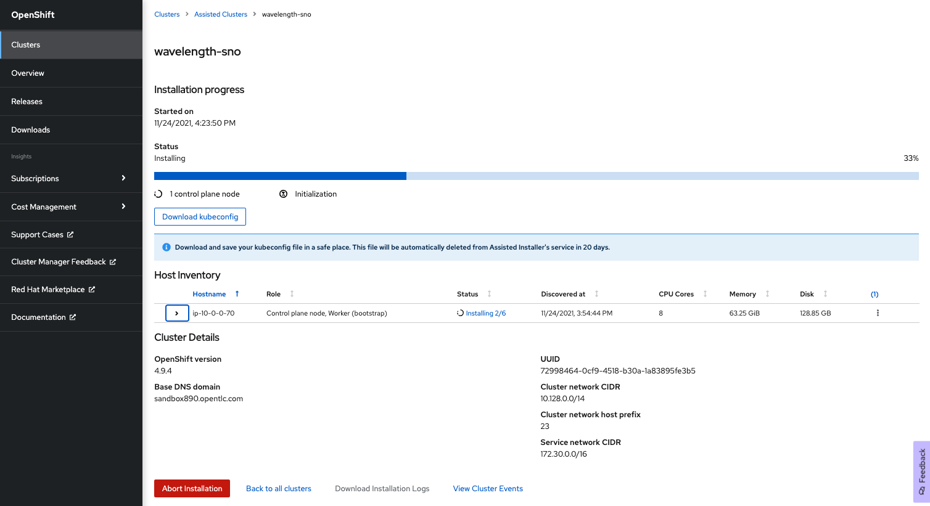930x506 pixels.
Task: Click the installation progress bar
Action: [x=537, y=176]
